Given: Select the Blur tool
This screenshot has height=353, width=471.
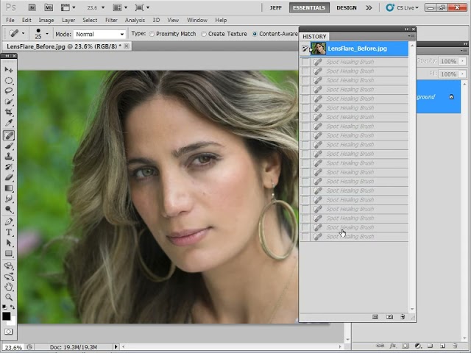Looking at the screenshot, I should pos(9,199).
